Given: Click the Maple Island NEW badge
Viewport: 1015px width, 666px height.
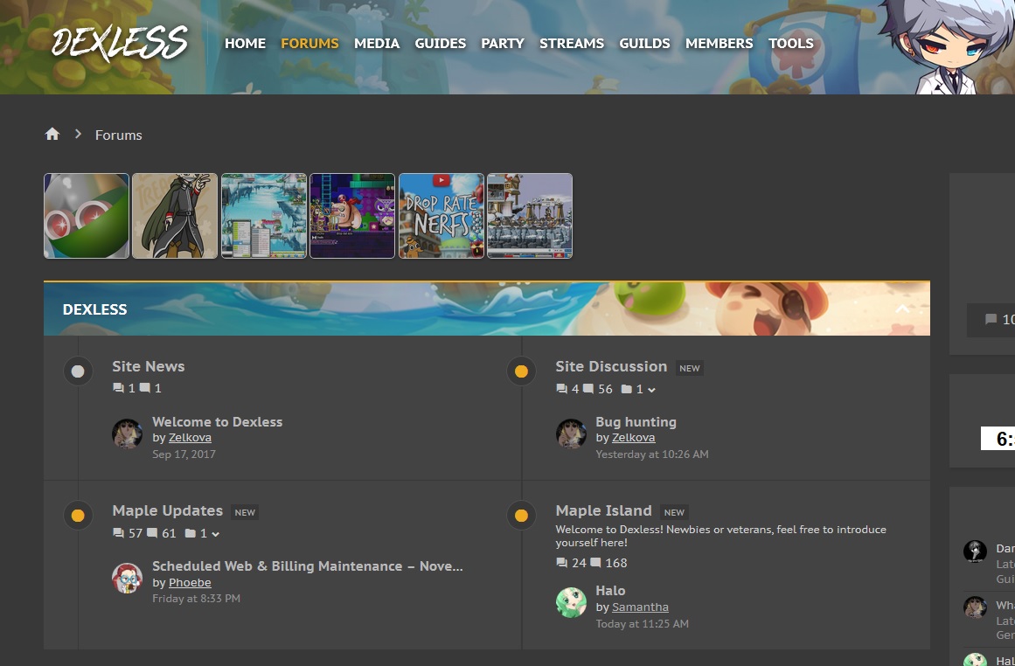Looking at the screenshot, I should tap(674, 512).
